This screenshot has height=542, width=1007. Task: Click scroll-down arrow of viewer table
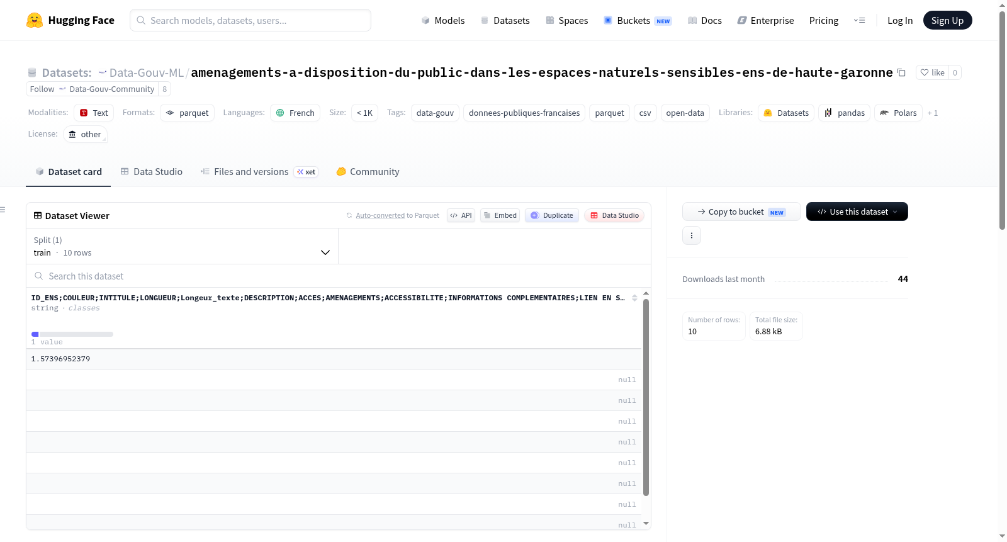646,524
